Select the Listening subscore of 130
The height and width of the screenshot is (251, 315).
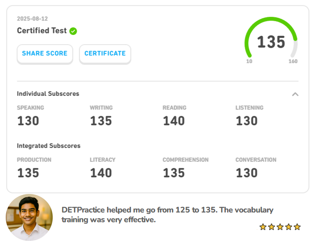point(247,121)
